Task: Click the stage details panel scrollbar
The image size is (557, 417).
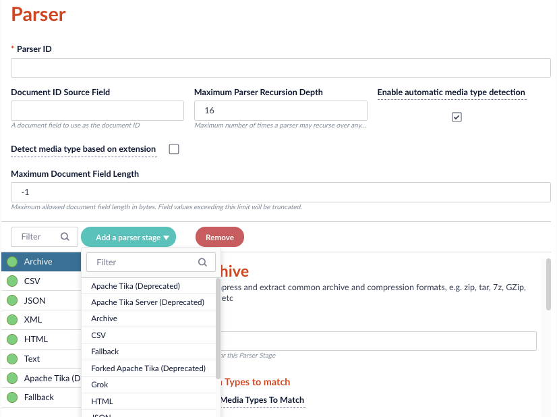Action: pyautogui.click(x=548, y=284)
